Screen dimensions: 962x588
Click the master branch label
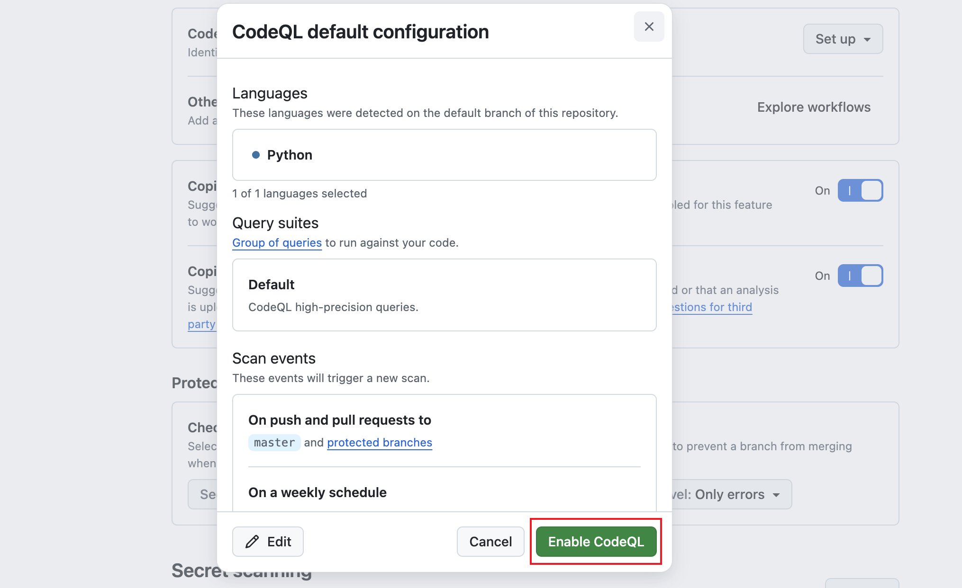point(274,443)
